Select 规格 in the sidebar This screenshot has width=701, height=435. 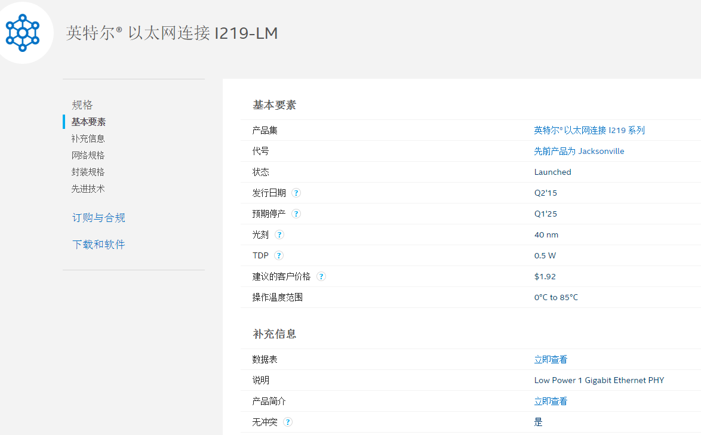point(82,105)
